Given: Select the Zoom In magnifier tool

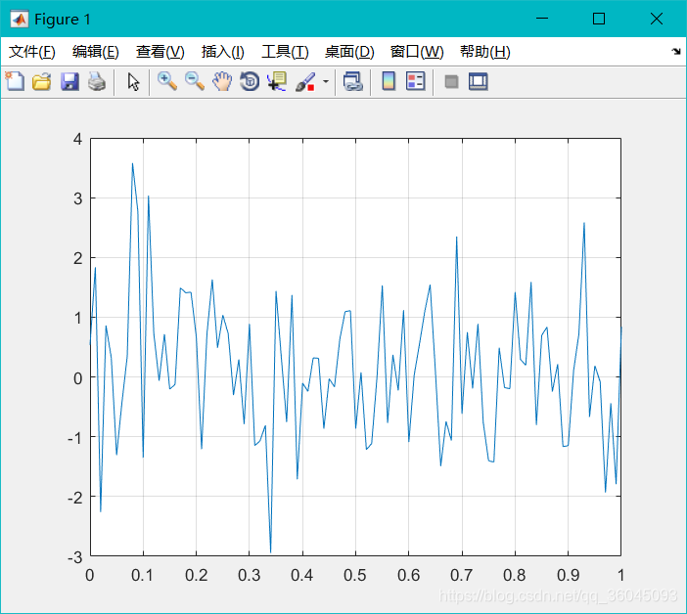Looking at the screenshot, I should (167, 82).
